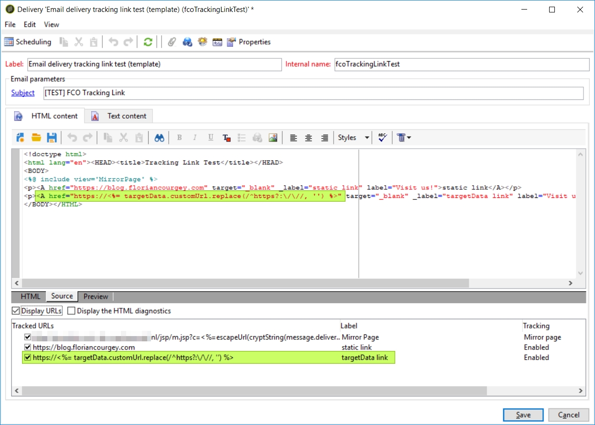The image size is (595, 425).
Task: Click the binoculars find icon
Action: point(159,138)
